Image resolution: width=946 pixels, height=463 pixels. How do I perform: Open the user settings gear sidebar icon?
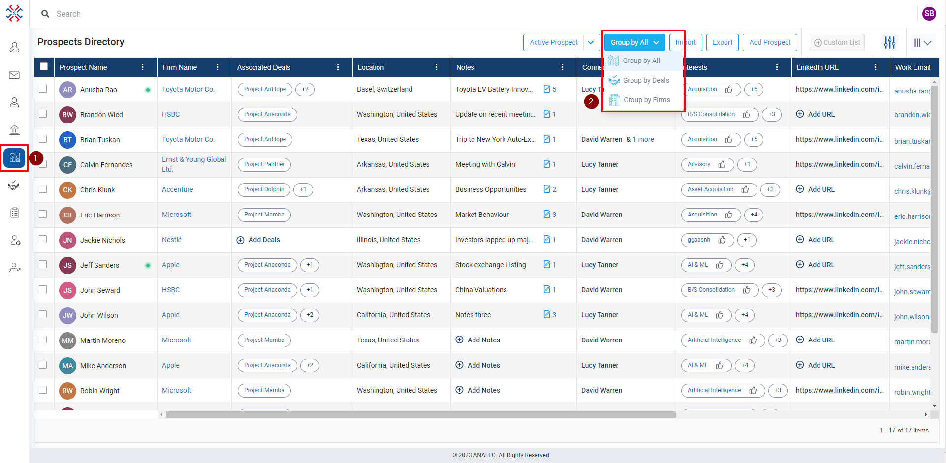click(x=15, y=240)
